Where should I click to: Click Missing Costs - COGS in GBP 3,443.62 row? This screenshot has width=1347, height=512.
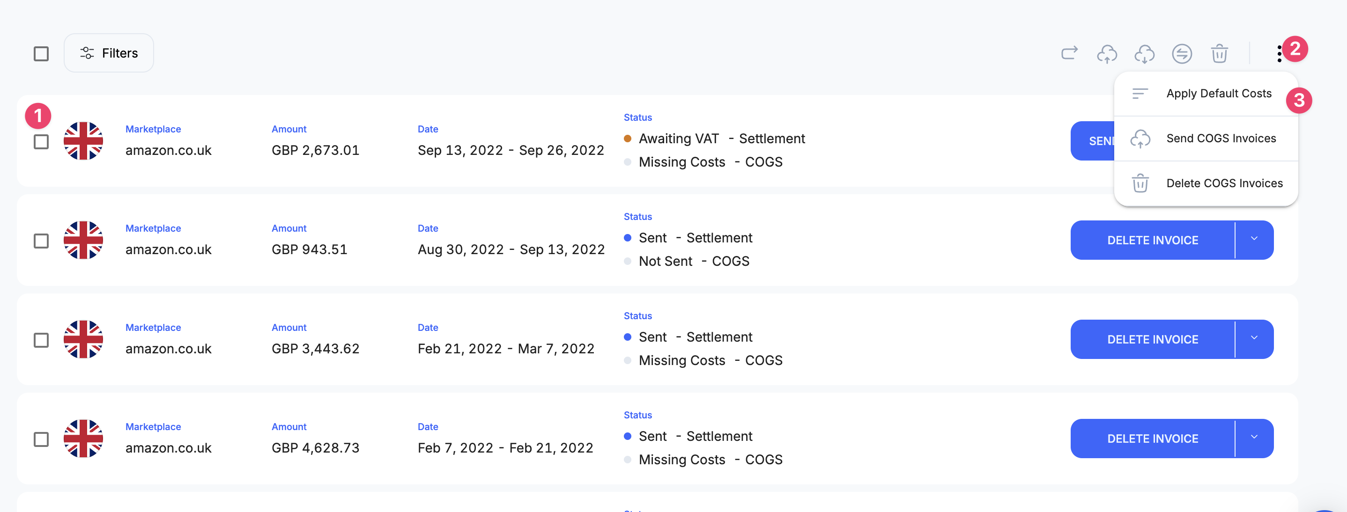(703, 360)
